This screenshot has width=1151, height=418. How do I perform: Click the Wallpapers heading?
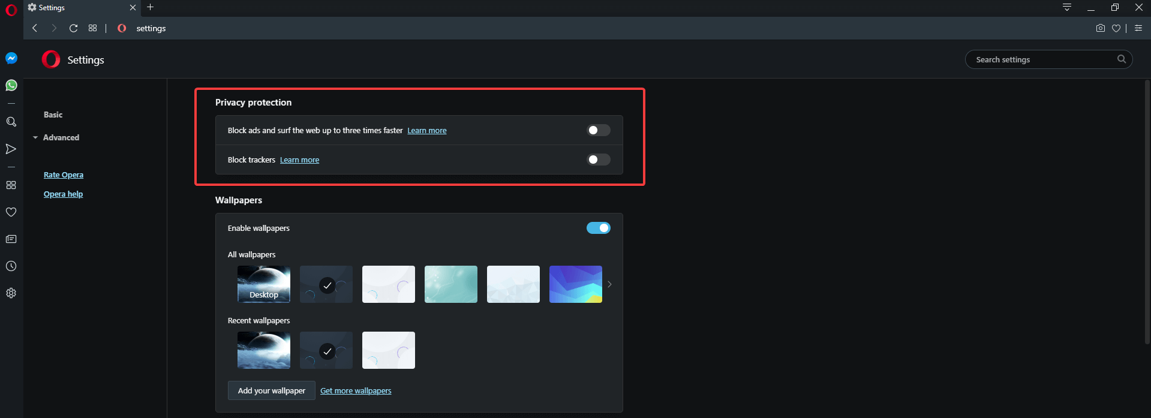[239, 200]
